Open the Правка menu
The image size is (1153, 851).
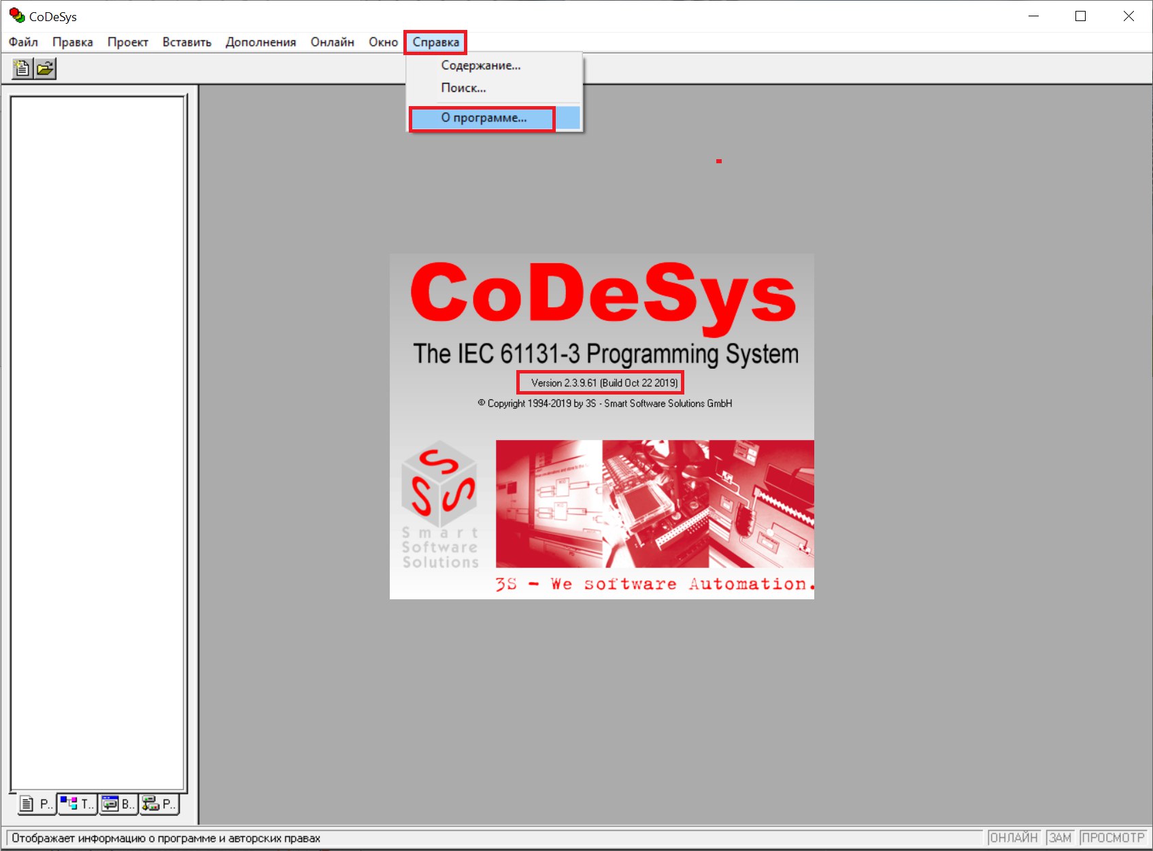click(73, 42)
